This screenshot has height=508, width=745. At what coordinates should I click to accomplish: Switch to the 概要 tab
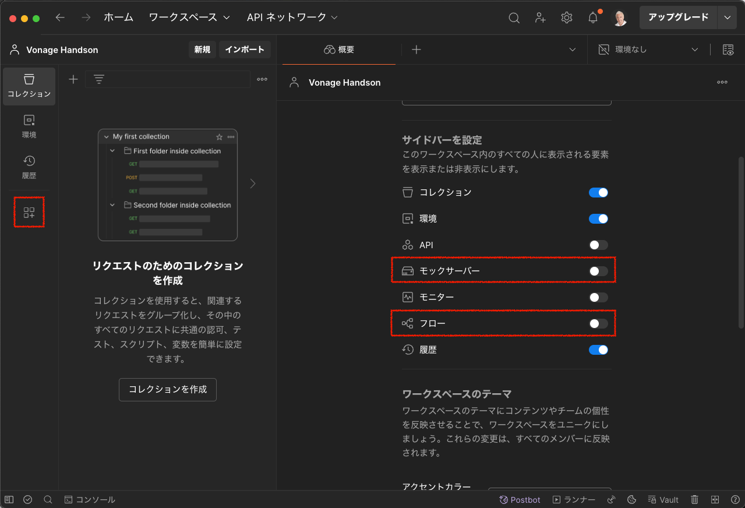339,50
